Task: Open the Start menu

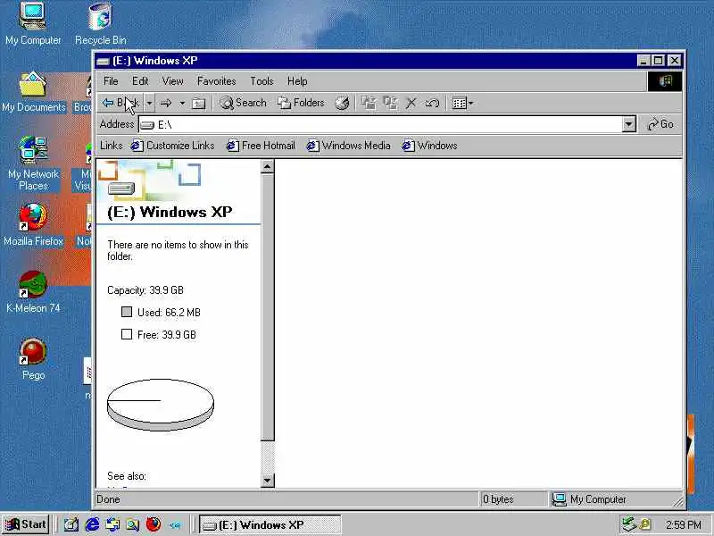Action: pyautogui.click(x=26, y=524)
